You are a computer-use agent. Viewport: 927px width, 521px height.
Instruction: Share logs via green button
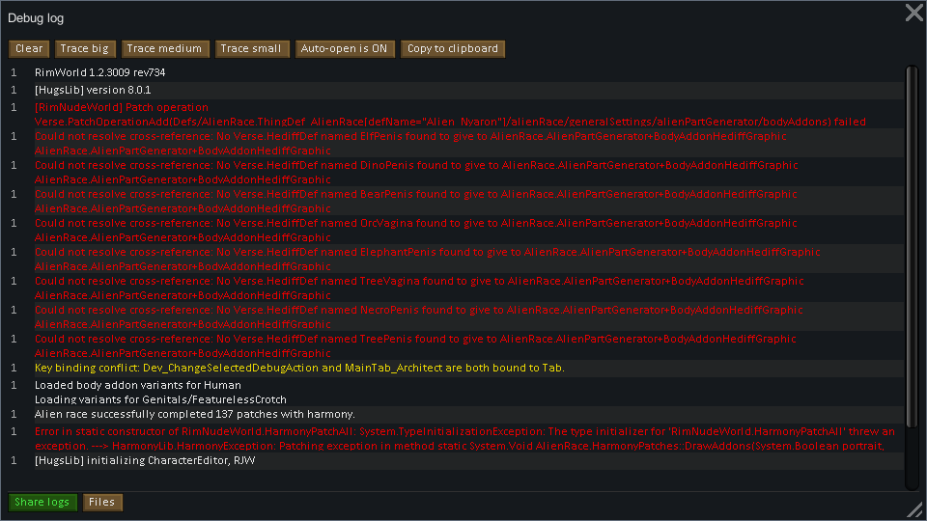42,502
